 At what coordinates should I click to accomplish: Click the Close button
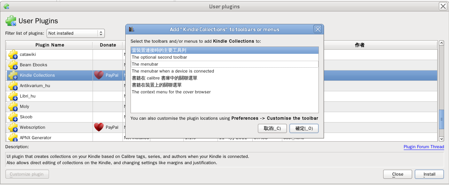click(x=397, y=174)
